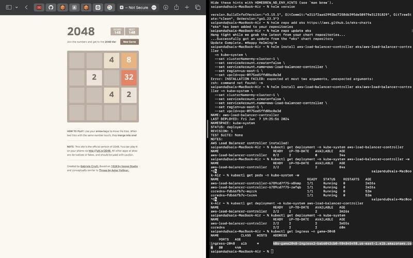This screenshot has width=413, height=258.
Task: Click 'REVISION: 1' in terminal
Action: [222, 131]
